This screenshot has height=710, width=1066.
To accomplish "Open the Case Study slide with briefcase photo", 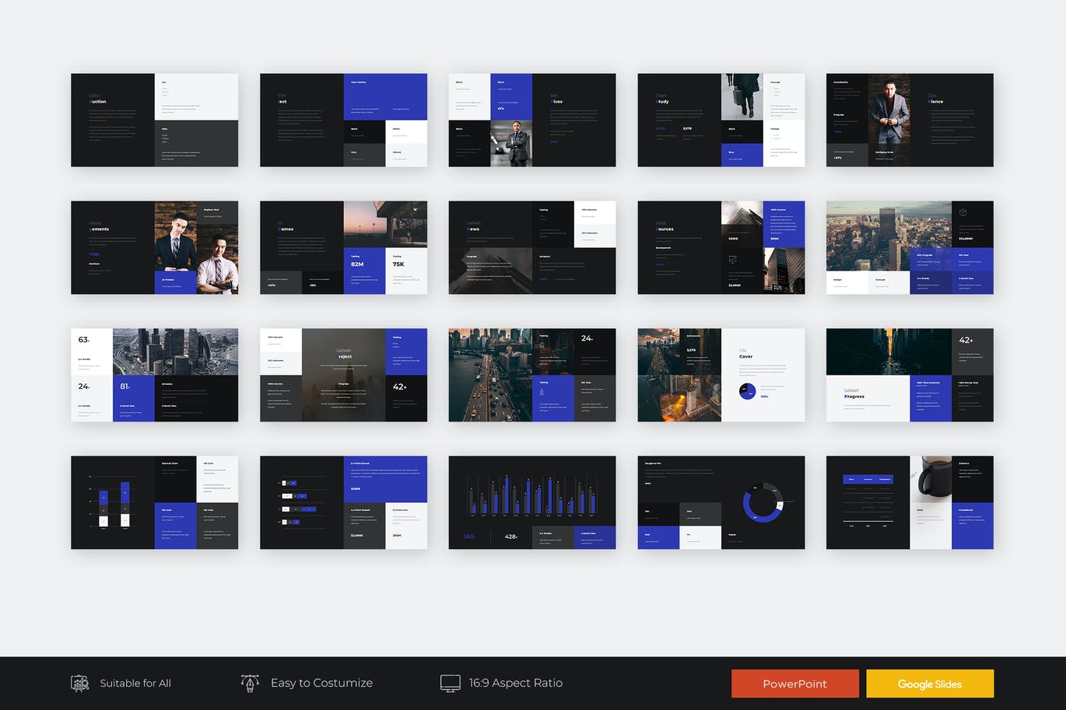I will coord(721,120).
